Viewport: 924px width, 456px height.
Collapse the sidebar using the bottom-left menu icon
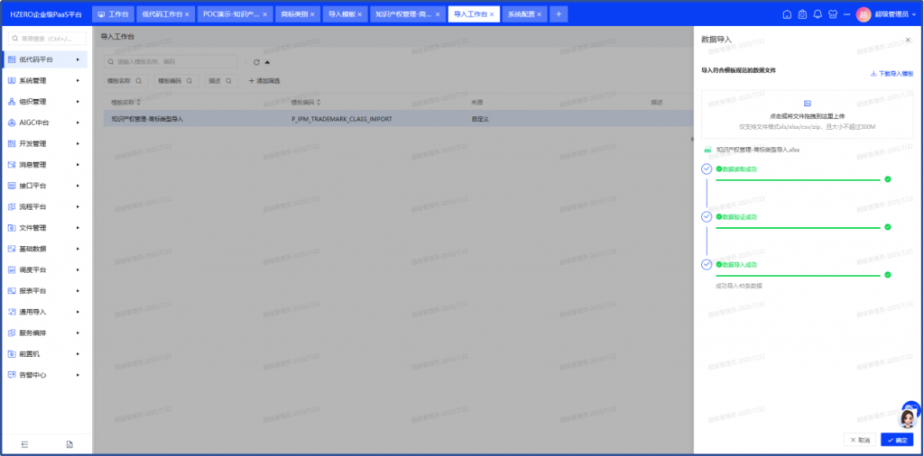(25, 444)
